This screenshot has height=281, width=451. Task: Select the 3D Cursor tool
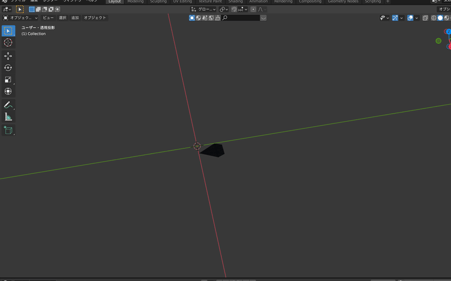[x=8, y=43]
